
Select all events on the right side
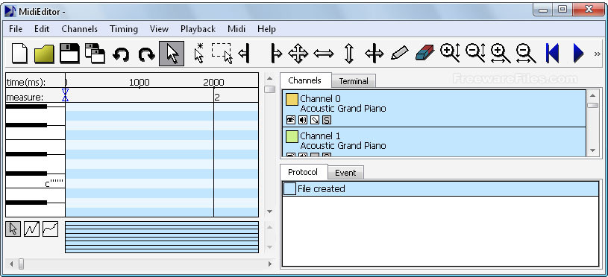point(276,54)
